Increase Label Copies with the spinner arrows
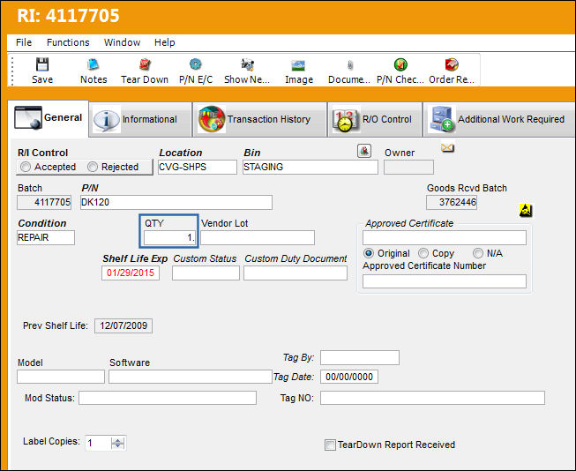The height and width of the screenshot is (471, 576). [118, 440]
